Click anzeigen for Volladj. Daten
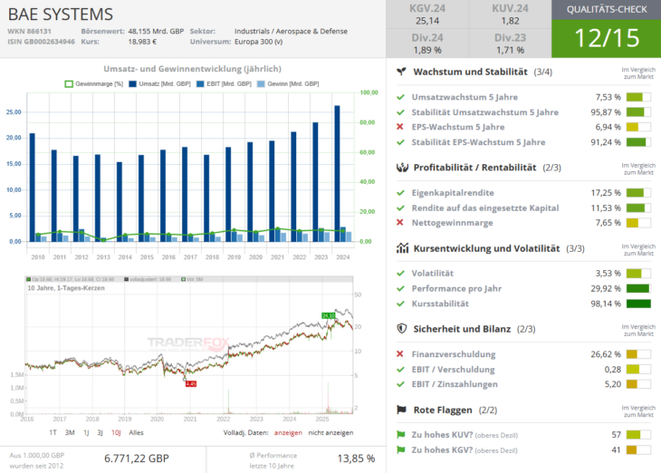This screenshot has height=473, width=661. click(288, 432)
